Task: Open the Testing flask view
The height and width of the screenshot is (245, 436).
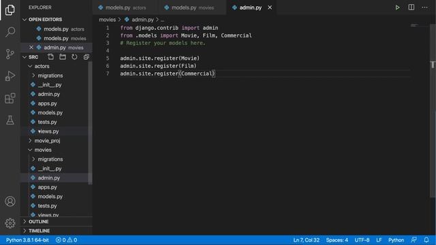Action: pos(10,120)
